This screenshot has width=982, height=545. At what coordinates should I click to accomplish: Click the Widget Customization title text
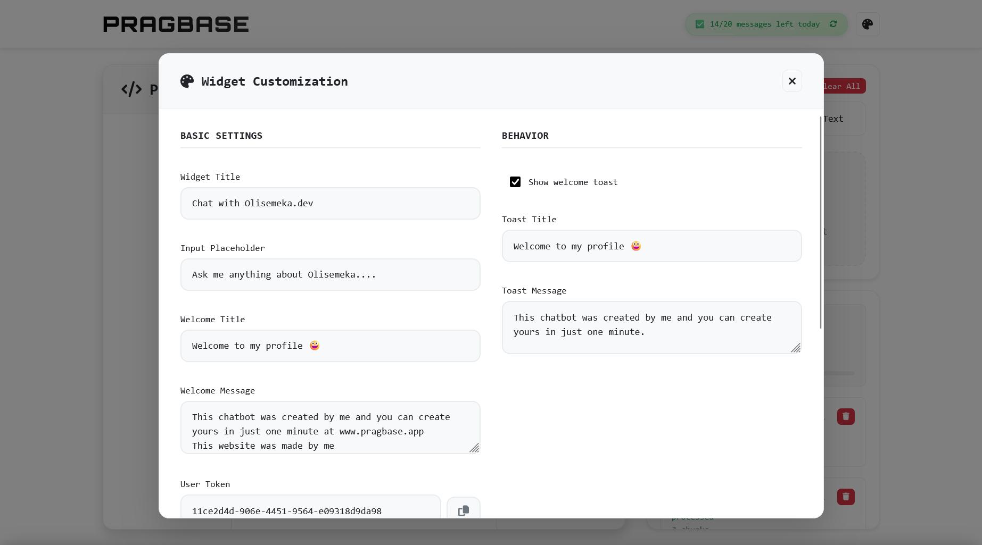[x=275, y=81]
